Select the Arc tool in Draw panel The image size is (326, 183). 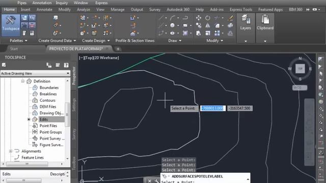click(173, 18)
